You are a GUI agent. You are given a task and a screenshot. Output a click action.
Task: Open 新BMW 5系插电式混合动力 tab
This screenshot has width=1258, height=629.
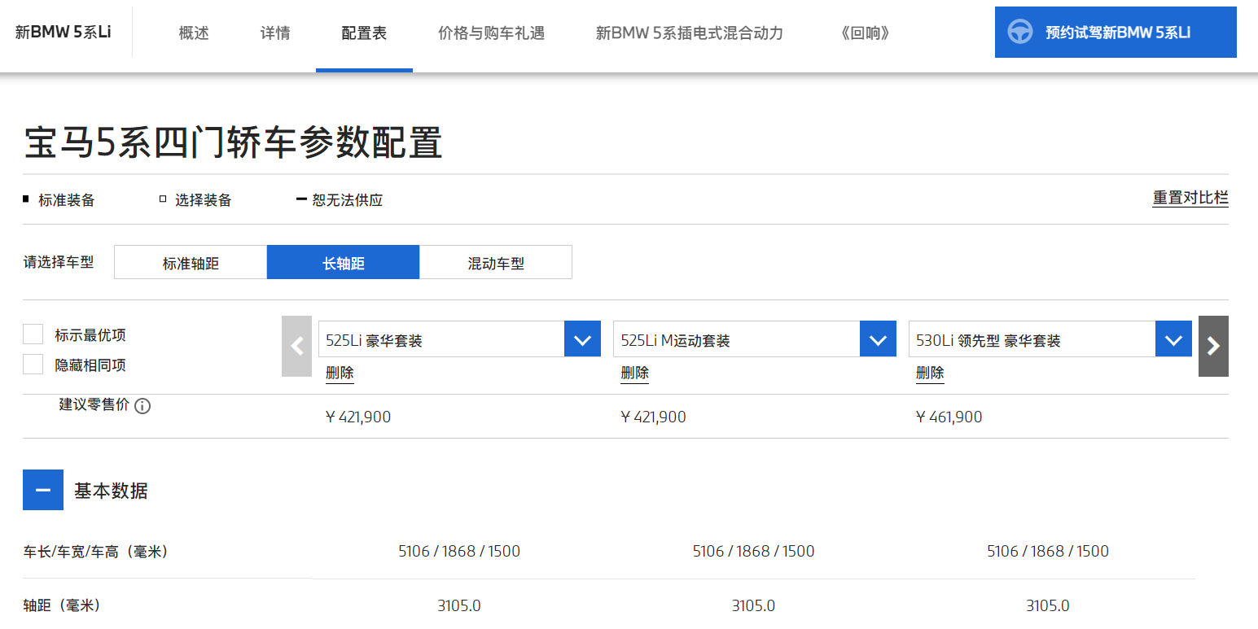(x=690, y=33)
